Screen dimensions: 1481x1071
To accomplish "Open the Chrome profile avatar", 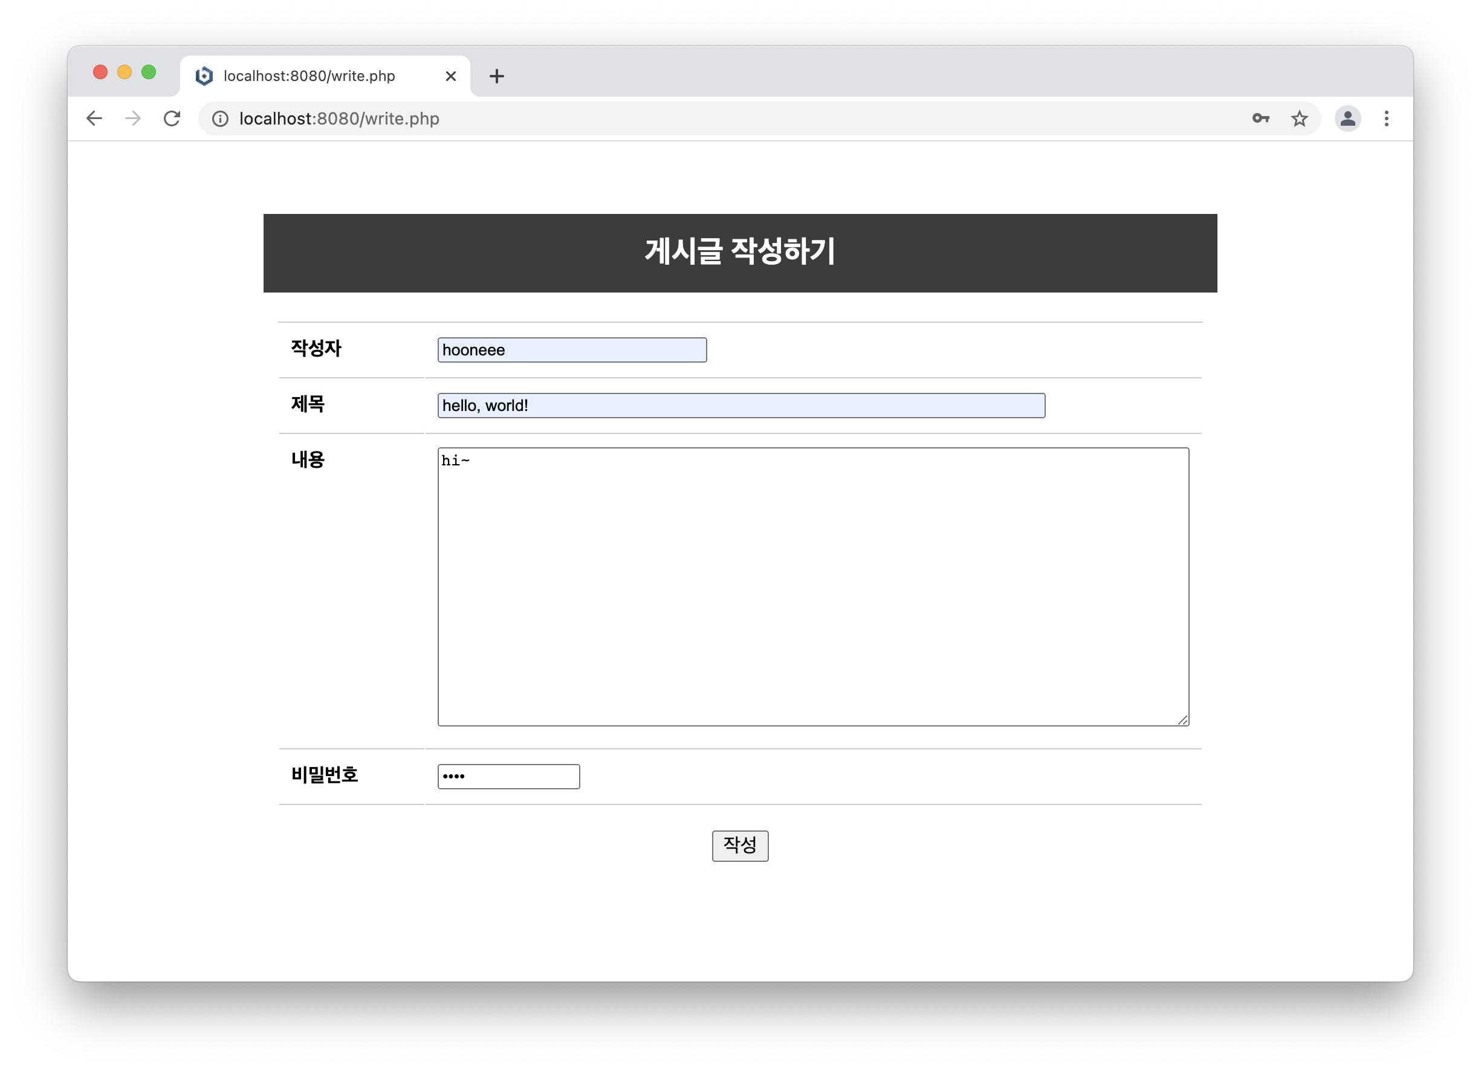I will click(x=1347, y=118).
